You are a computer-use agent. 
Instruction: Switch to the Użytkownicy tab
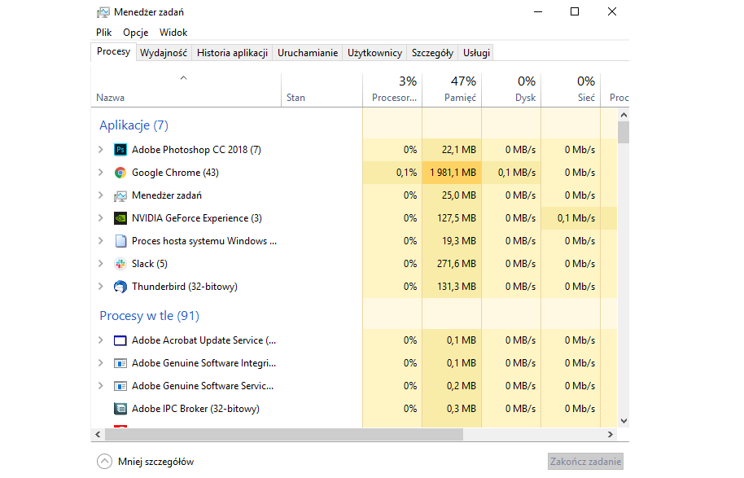pyautogui.click(x=374, y=53)
